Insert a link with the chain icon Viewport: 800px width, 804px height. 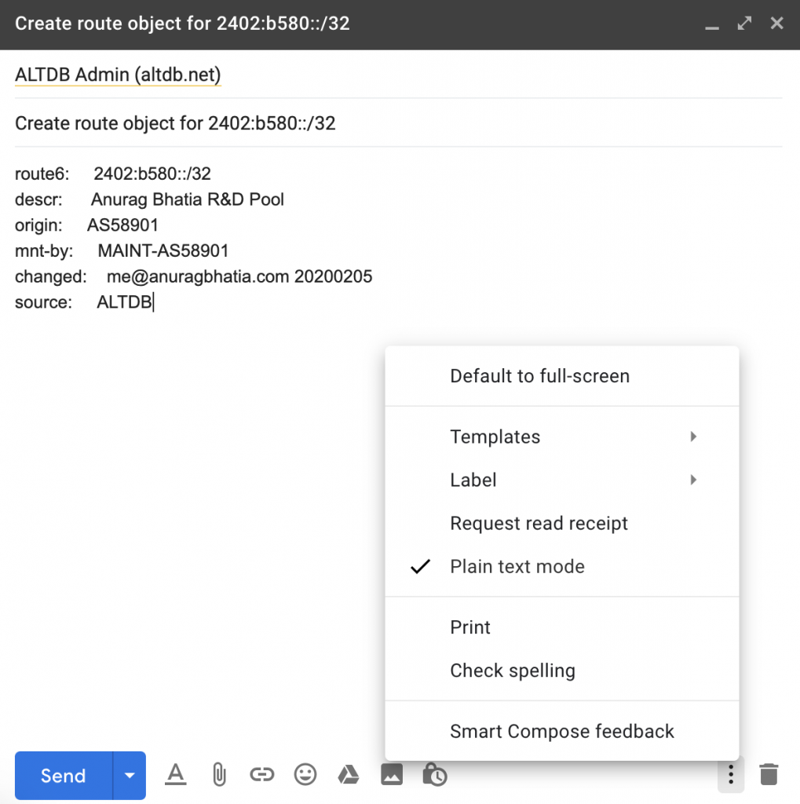coord(262,774)
